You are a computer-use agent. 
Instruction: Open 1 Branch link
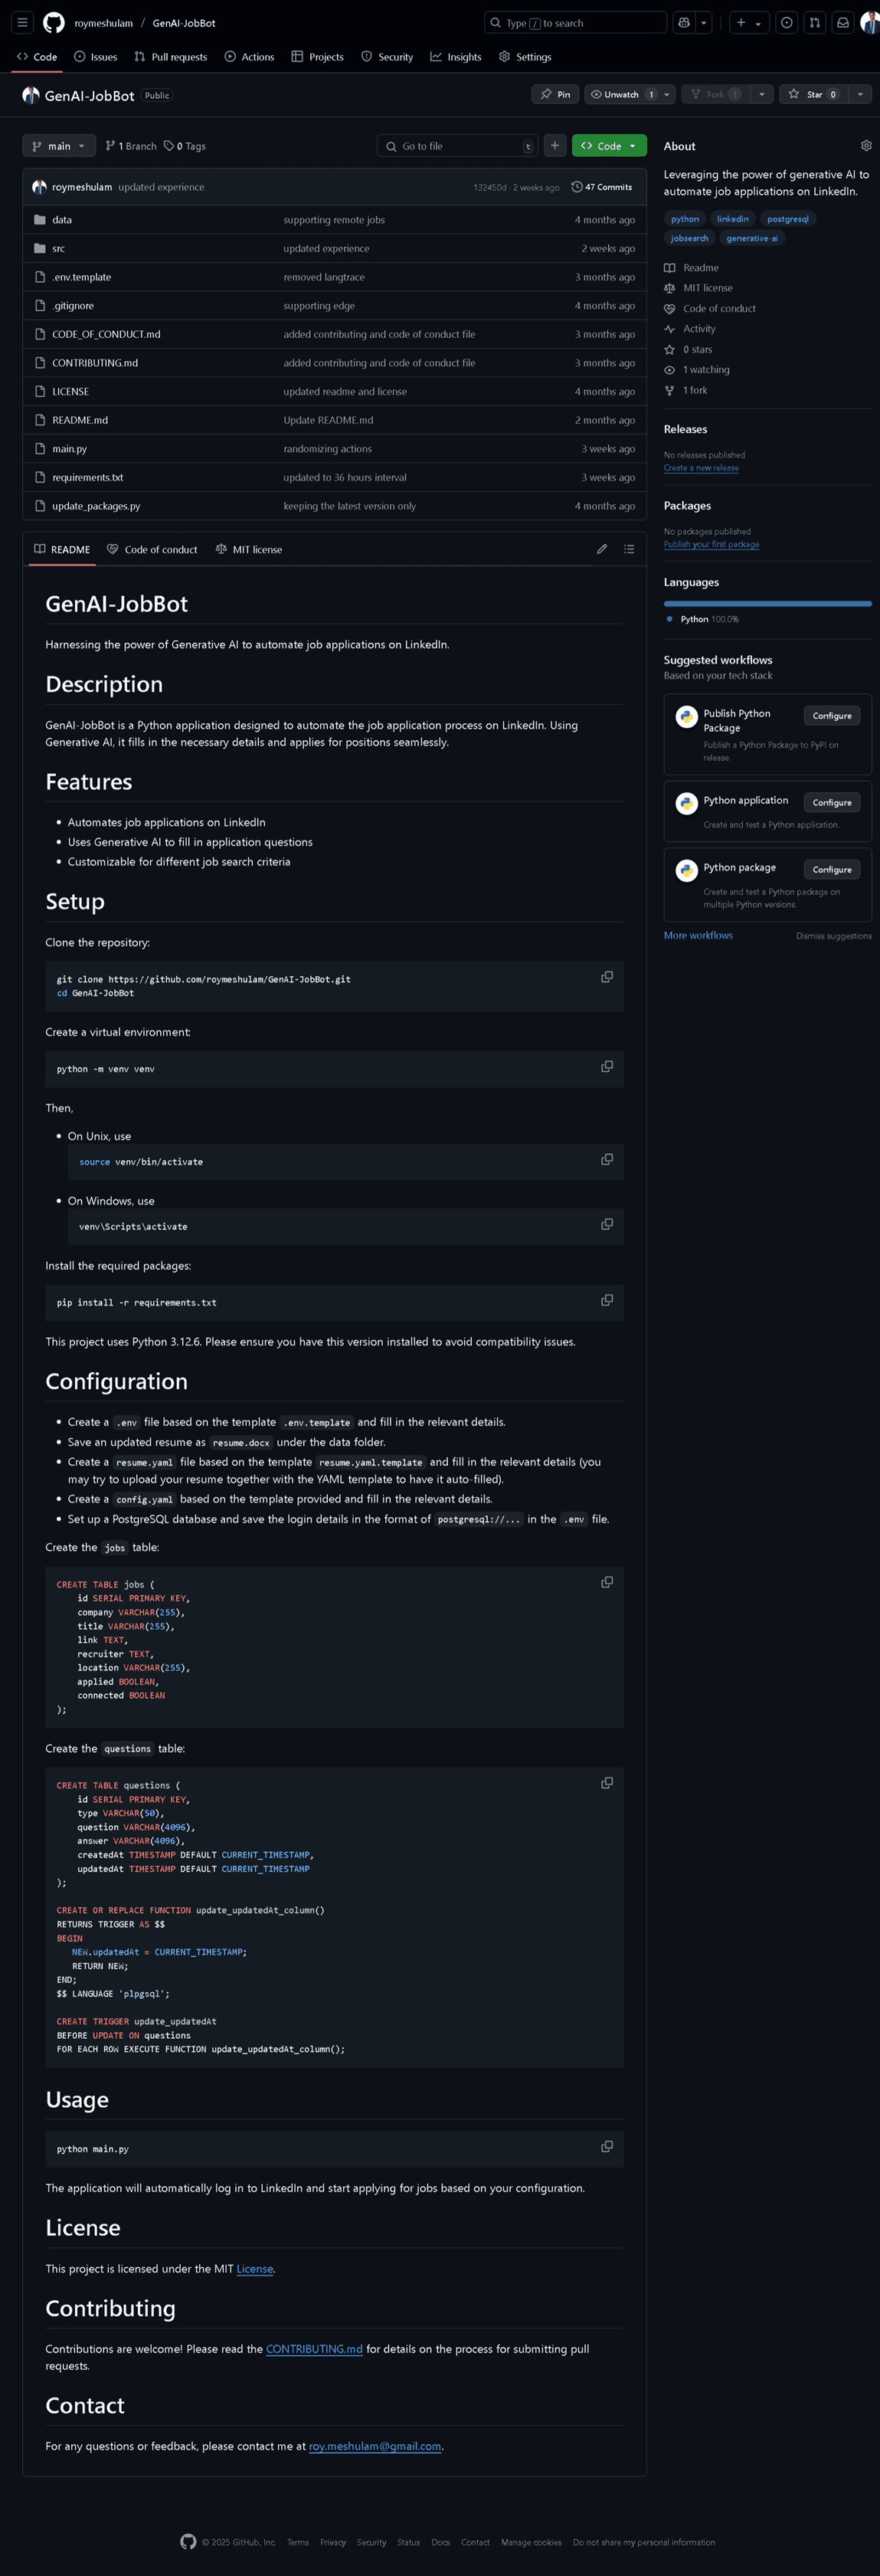point(131,146)
